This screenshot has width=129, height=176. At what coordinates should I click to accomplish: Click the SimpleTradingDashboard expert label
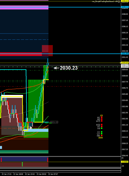click(105, 1)
